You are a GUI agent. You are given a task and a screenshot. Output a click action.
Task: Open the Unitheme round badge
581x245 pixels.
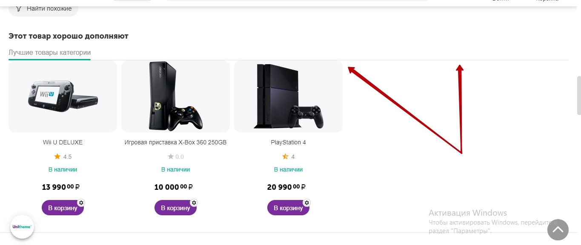point(22,227)
